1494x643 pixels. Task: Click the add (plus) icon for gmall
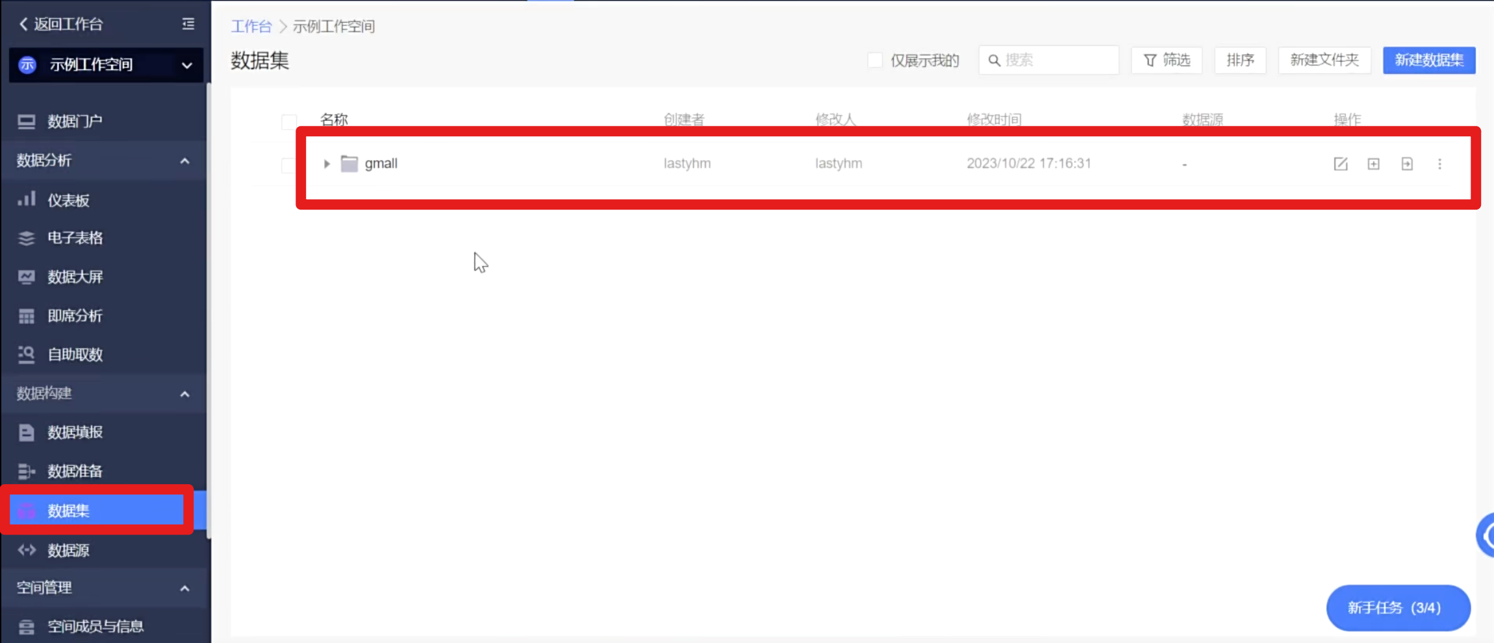tap(1374, 164)
